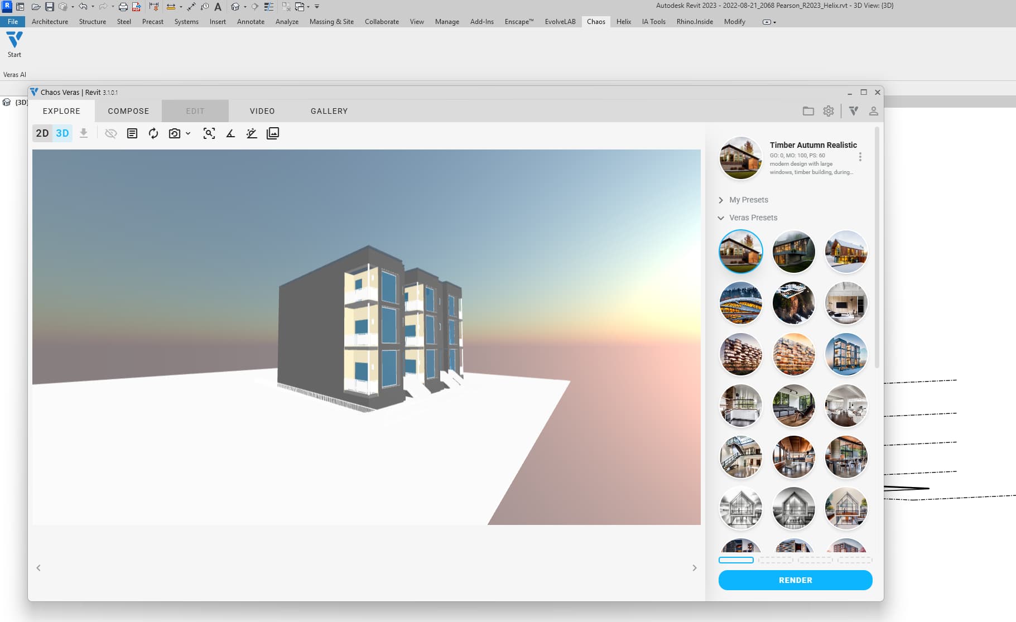Open the camera snapshot dropdown arrow

click(188, 133)
